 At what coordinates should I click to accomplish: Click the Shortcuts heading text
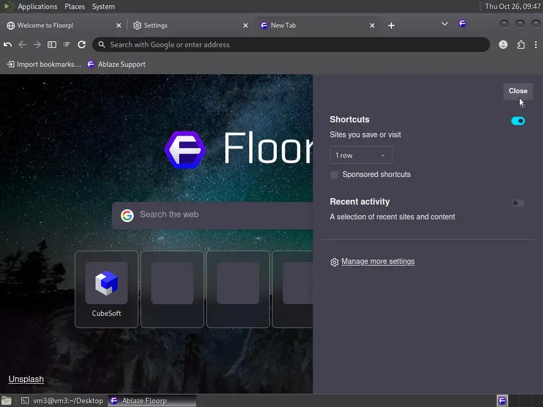349,119
